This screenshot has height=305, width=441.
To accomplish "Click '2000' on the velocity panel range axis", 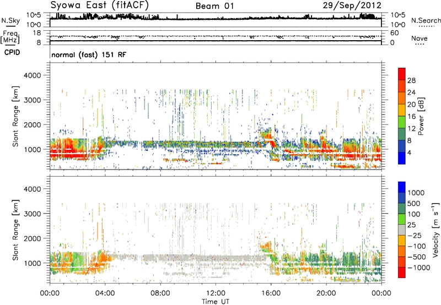I will pyautogui.click(x=32, y=238).
